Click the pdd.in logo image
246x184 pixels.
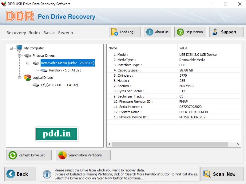(x=57, y=134)
